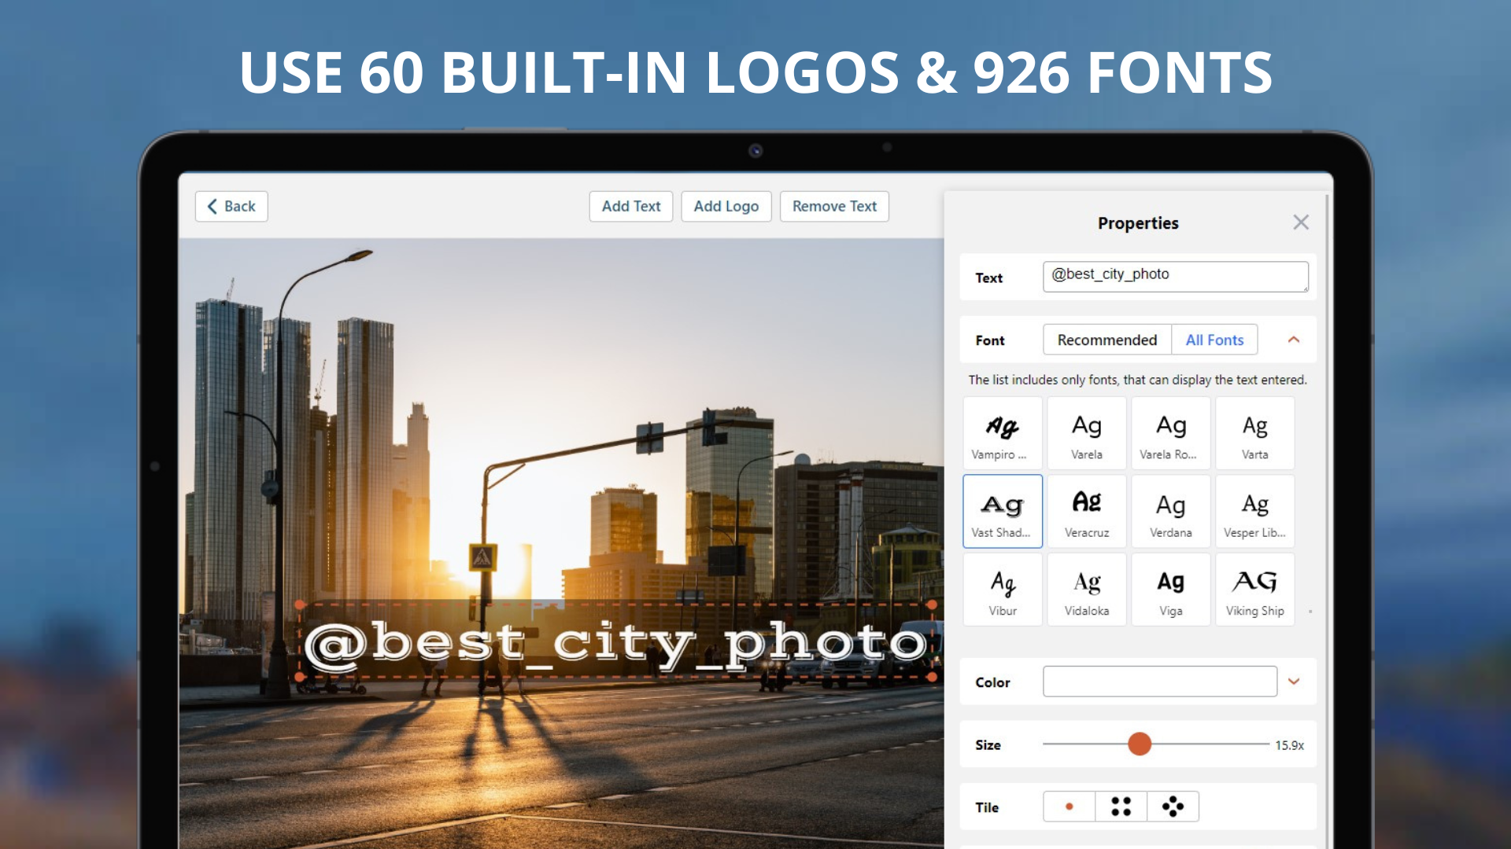Select the Viking Ship font tile
Viewport: 1511px width, 849px height.
(1255, 590)
